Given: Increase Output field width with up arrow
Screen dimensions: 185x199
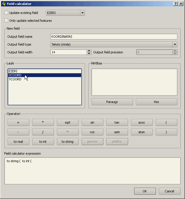Looking at the screenshot, I should click(89, 51).
